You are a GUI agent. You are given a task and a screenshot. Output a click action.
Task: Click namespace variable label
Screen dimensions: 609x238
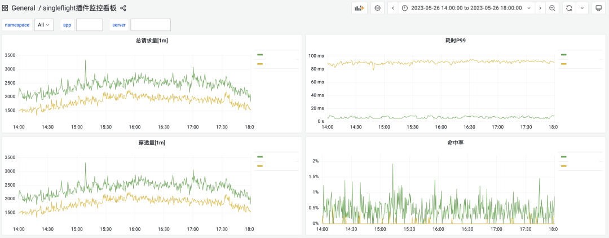point(17,25)
